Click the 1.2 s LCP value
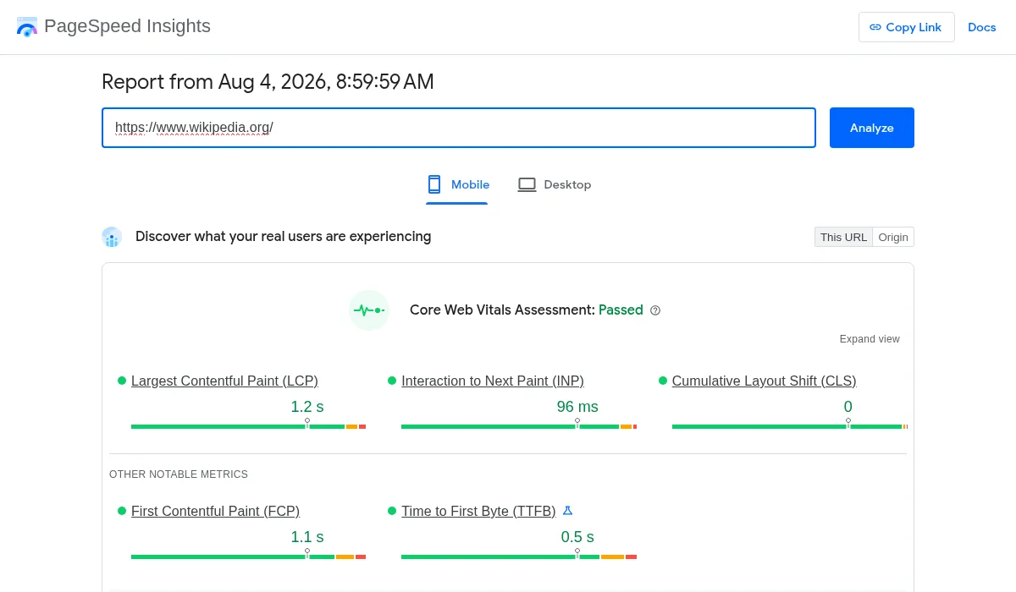Image resolution: width=1016 pixels, height=592 pixels. tap(307, 407)
